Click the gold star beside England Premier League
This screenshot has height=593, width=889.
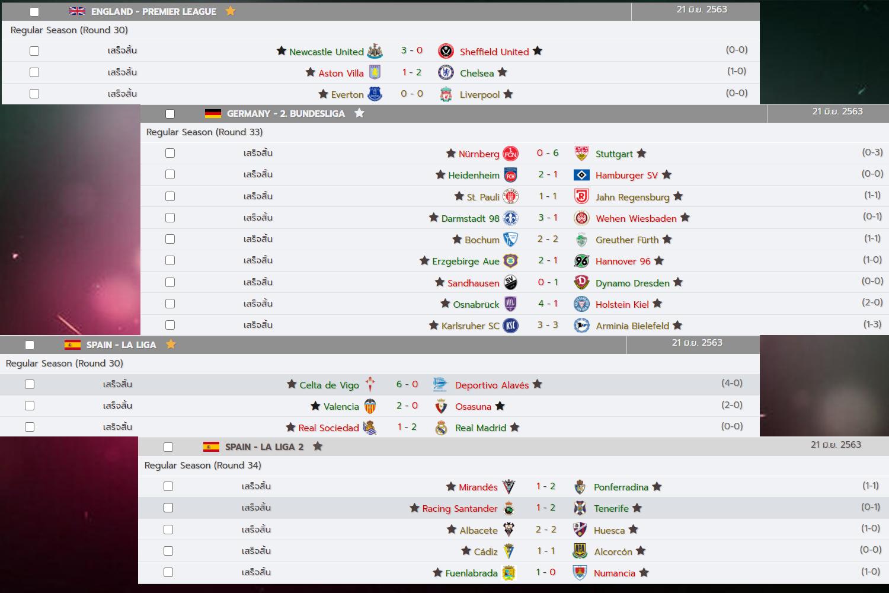(x=231, y=11)
